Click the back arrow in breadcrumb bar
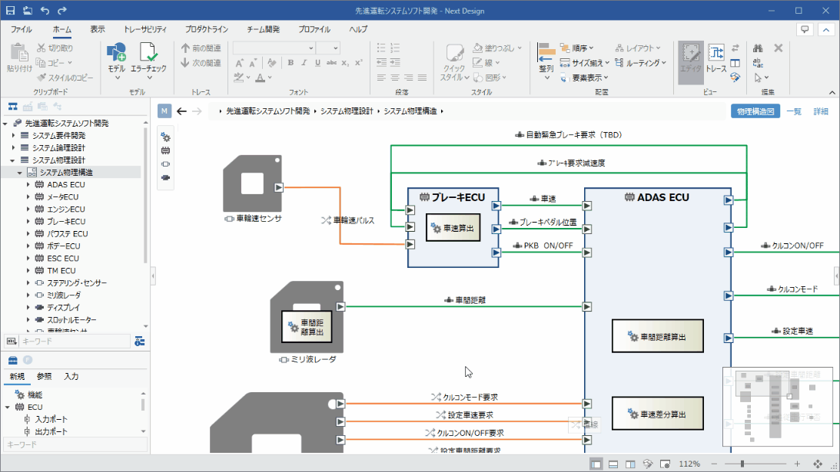The height and width of the screenshot is (472, 840). click(181, 111)
